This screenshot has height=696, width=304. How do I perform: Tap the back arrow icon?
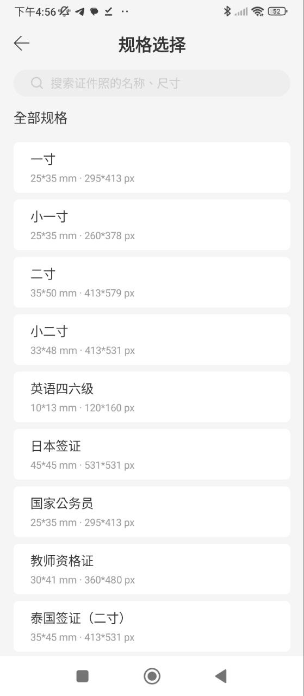click(22, 43)
